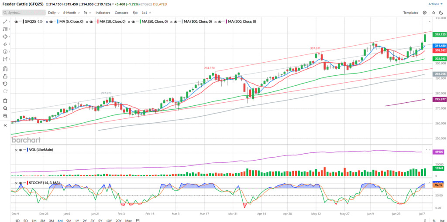Open chart settings gear icon
The image size is (447, 222).
pyautogui.click(x=424, y=13)
